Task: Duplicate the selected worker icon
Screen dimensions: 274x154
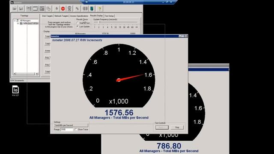Action: point(48,9)
